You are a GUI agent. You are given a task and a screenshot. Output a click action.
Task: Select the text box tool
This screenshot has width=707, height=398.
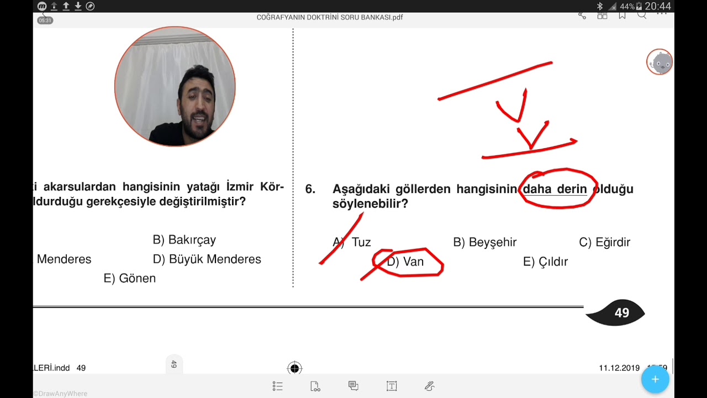pyautogui.click(x=392, y=386)
